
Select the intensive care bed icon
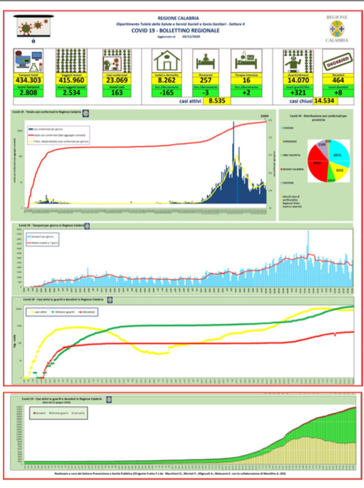point(246,61)
